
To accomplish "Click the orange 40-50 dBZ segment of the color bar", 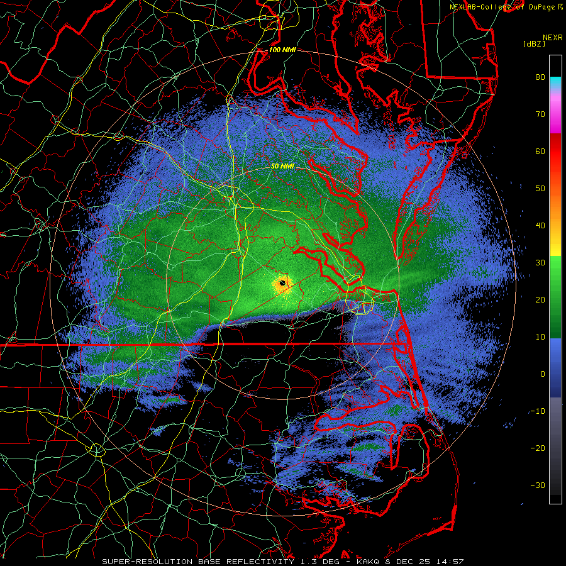I will [x=555, y=207].
